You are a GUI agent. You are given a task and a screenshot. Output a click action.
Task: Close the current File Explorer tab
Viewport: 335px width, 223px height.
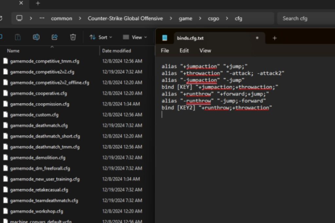pos(21,3)
